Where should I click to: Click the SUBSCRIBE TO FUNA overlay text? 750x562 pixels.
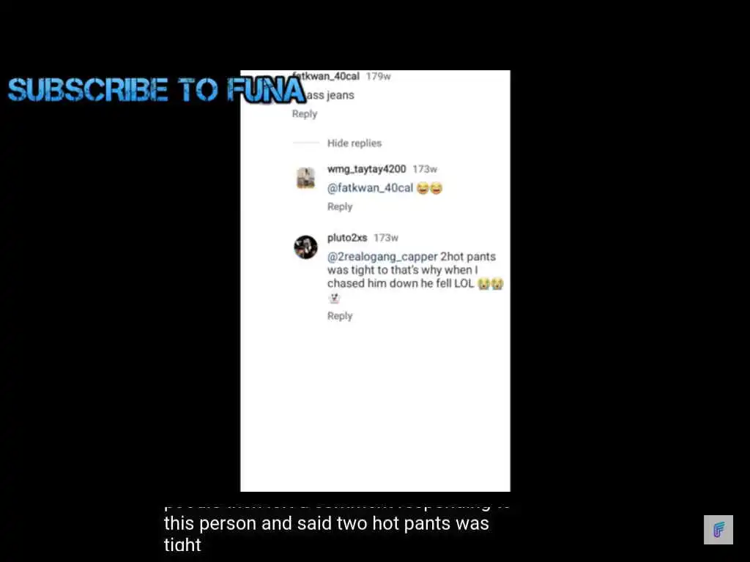point(157,90)
